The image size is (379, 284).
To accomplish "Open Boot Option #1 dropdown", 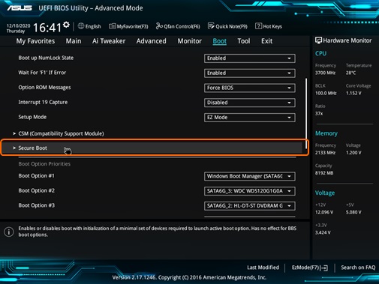I will (250, 176).
